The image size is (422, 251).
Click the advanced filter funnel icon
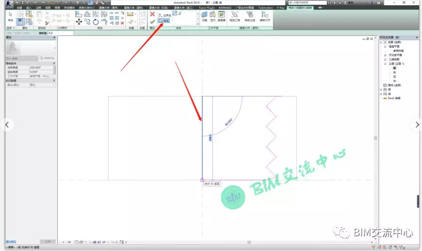[x=250, y=16]
